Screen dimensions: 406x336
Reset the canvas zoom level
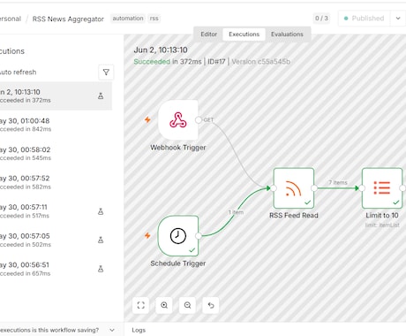pos(211,305)
